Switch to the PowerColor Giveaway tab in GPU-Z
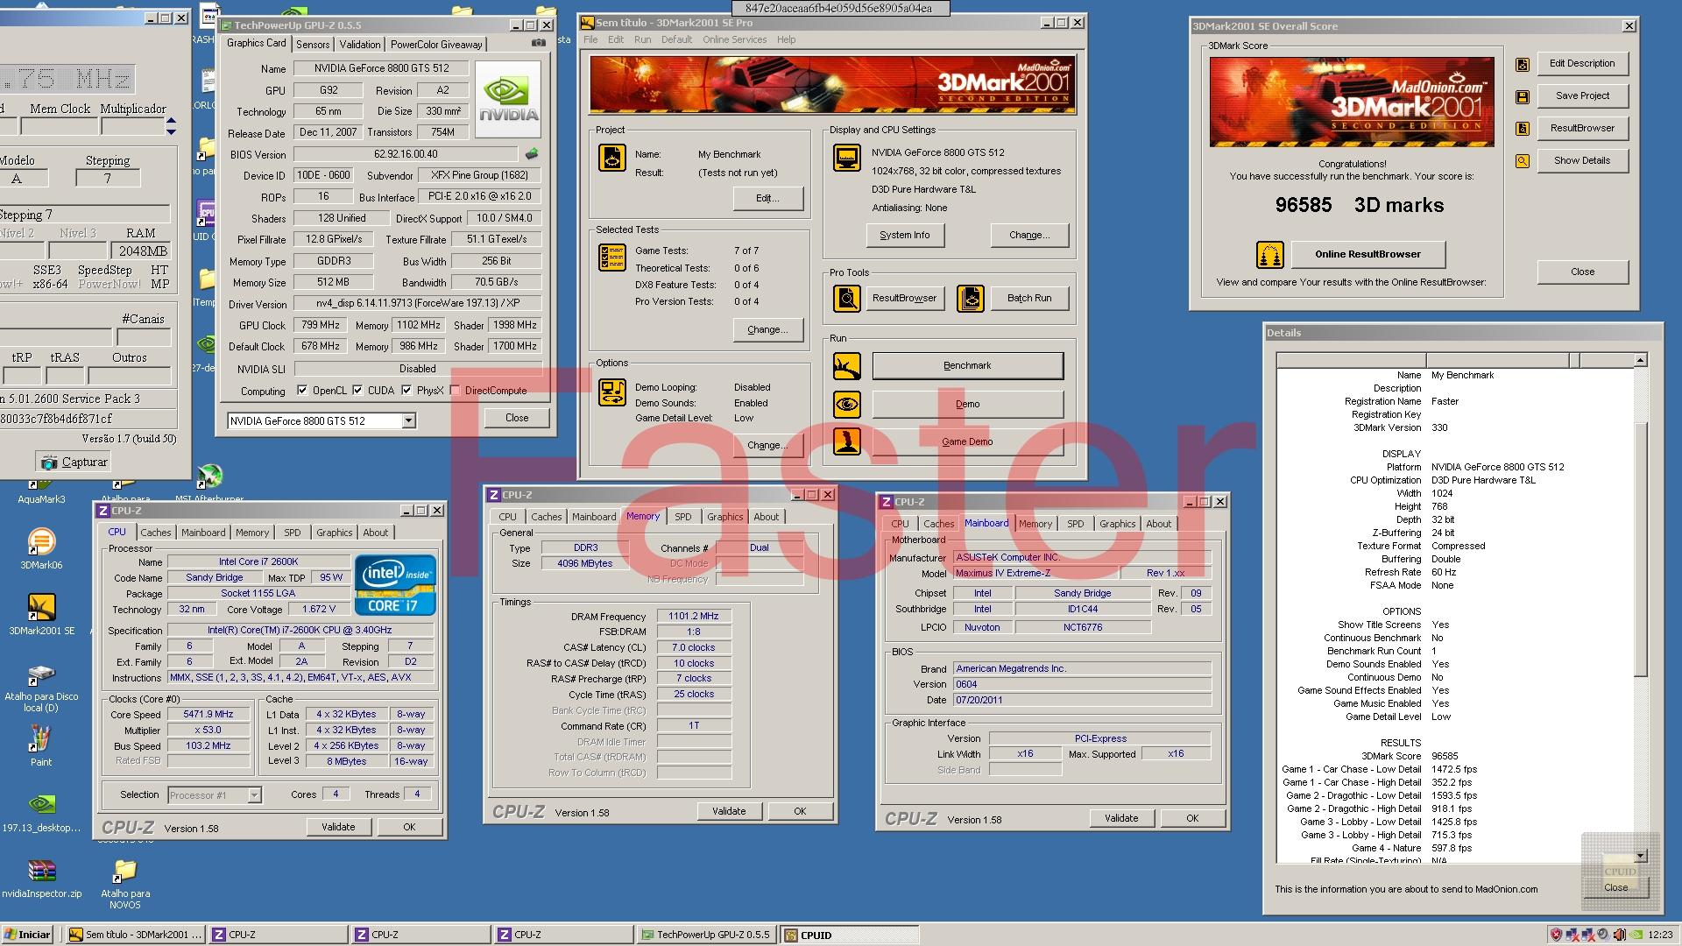1682x946 pixels. click(436, 45)
